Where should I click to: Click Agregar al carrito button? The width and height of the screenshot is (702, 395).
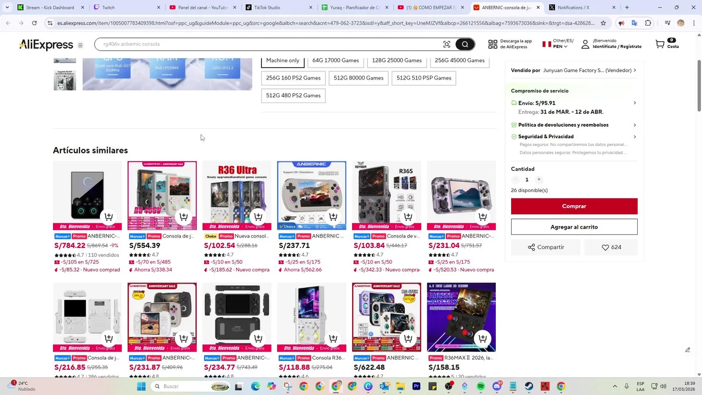click(x=574, y=227)
